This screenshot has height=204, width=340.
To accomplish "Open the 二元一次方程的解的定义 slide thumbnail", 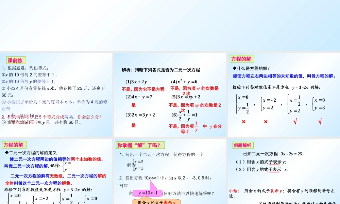I will 56,171.
